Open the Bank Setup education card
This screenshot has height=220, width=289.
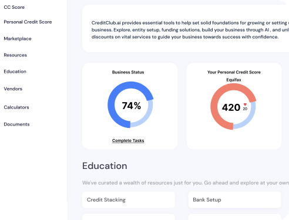point(234,200)
